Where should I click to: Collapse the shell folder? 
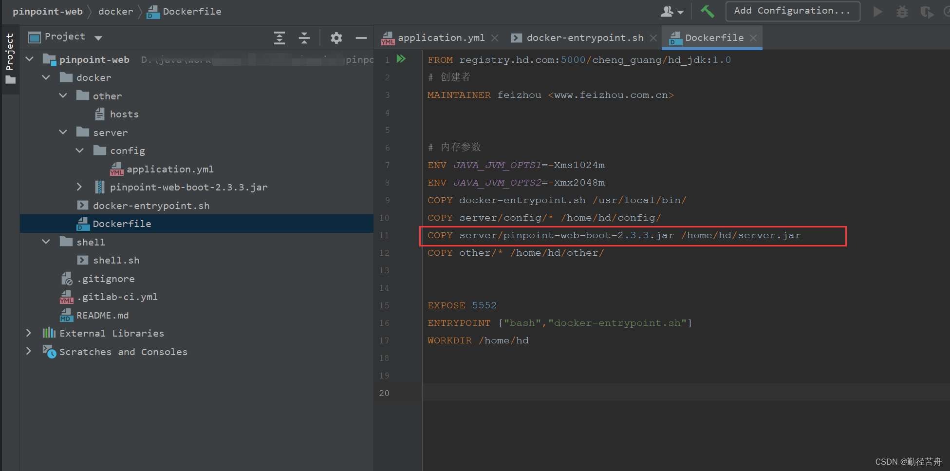coord(46,242)
